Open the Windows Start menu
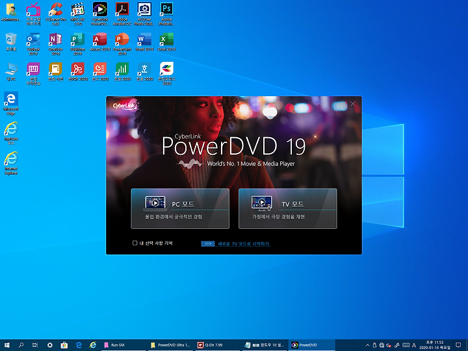 click(x=7, y=345)
